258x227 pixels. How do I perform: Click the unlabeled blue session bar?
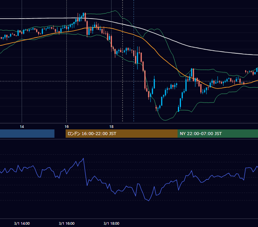point(27,134)
